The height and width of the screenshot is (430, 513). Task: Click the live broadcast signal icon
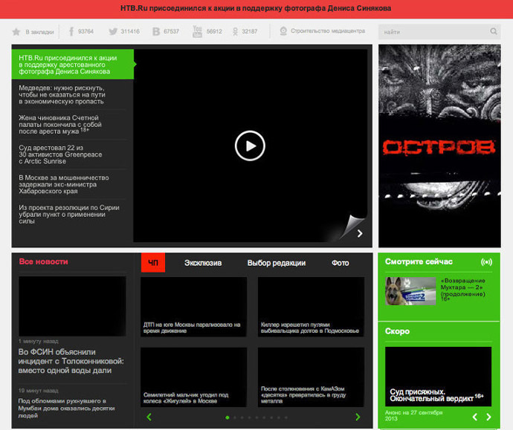pos(486,261)
